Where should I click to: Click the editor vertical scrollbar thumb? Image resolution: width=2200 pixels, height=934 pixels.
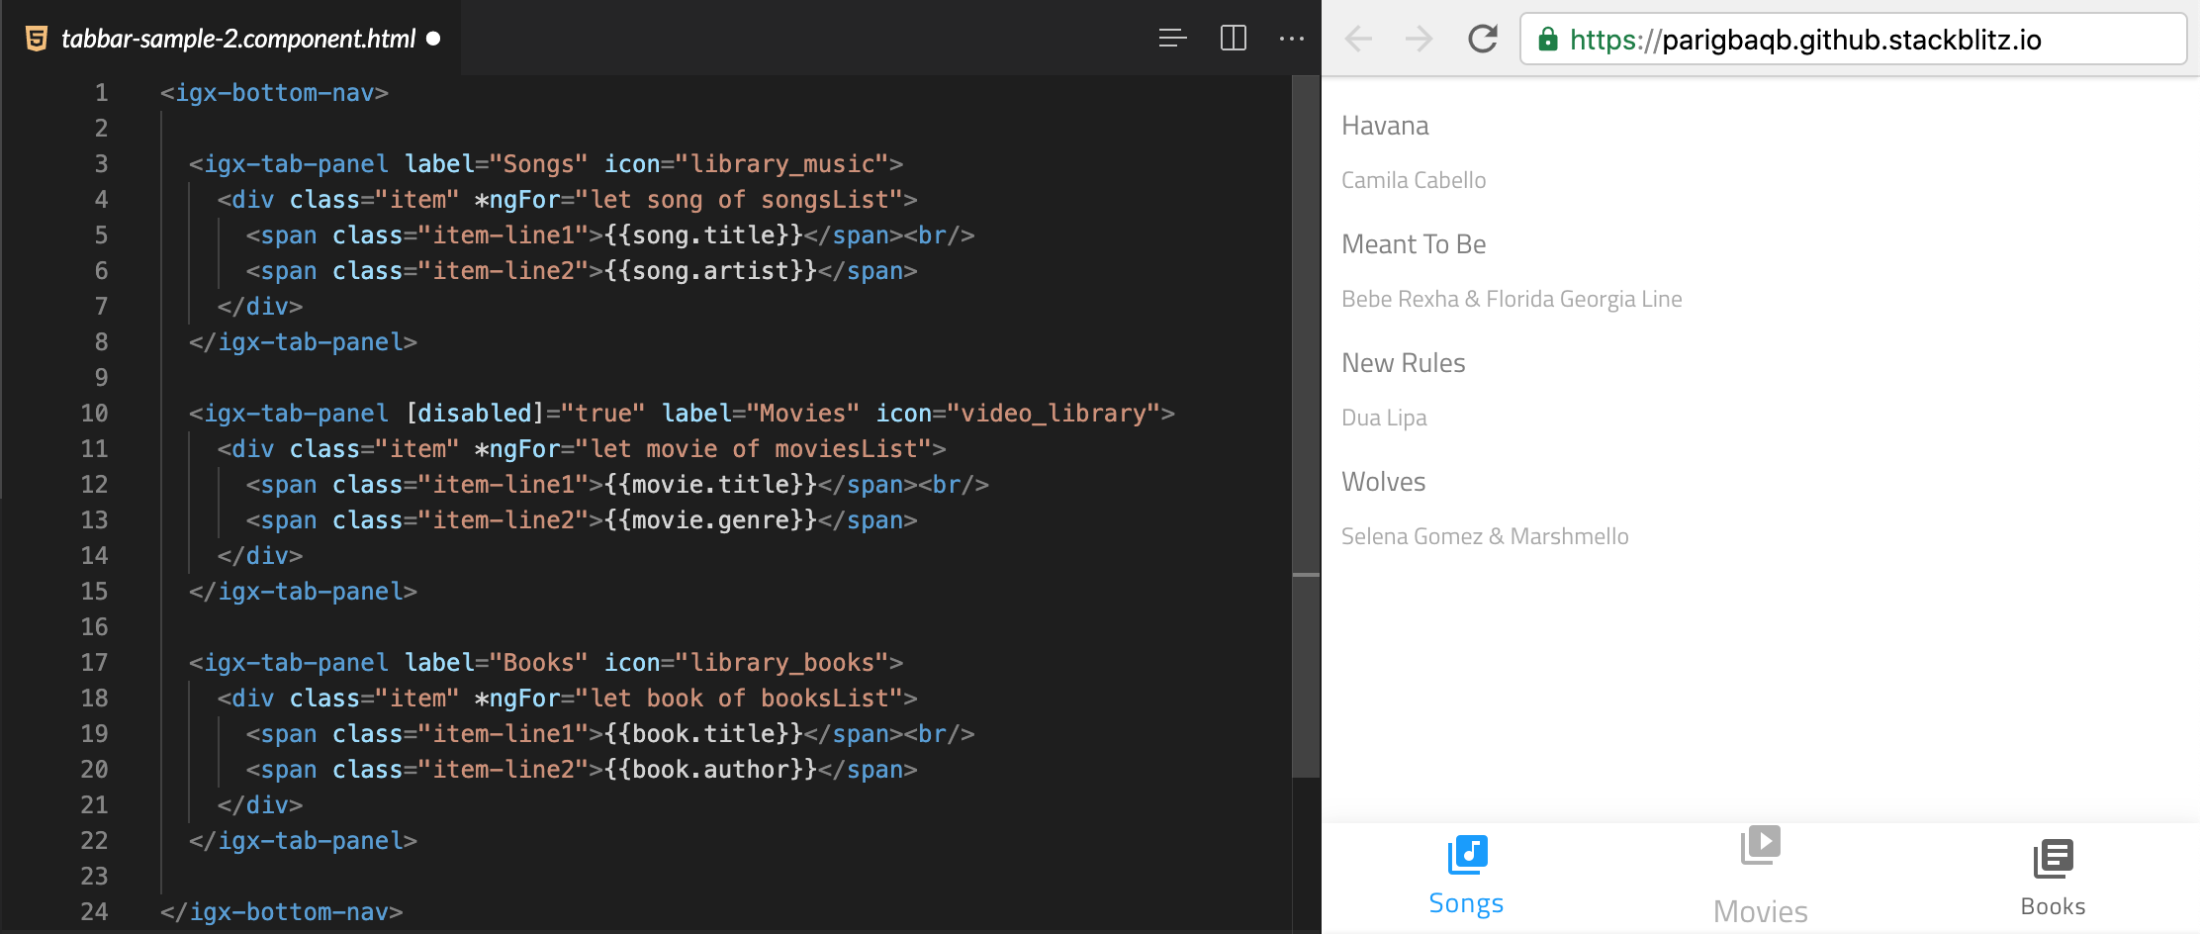click(x=1306, y=425)
